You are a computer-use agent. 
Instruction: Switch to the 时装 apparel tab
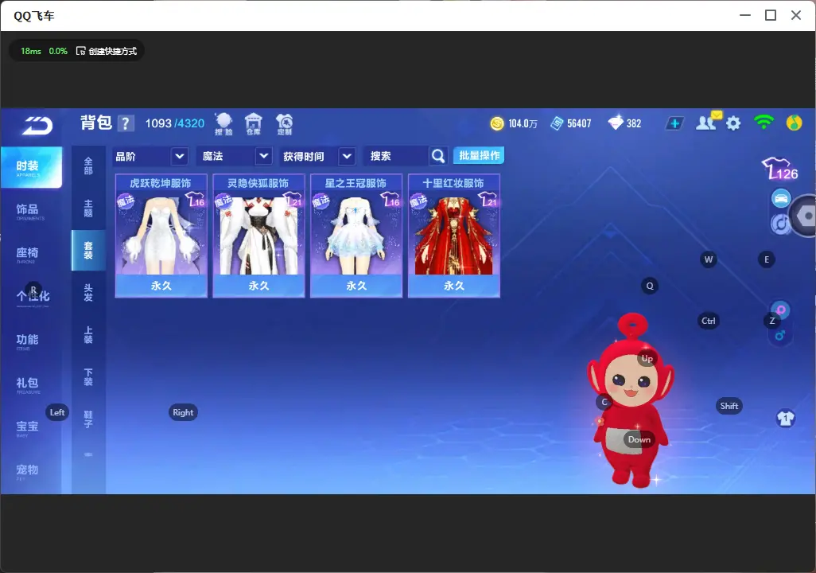31,167
